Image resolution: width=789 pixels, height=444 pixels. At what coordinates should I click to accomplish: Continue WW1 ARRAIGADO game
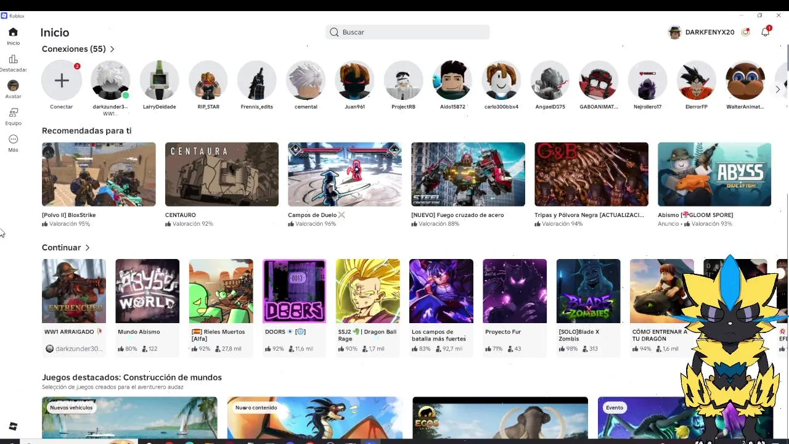coord(74,291)
